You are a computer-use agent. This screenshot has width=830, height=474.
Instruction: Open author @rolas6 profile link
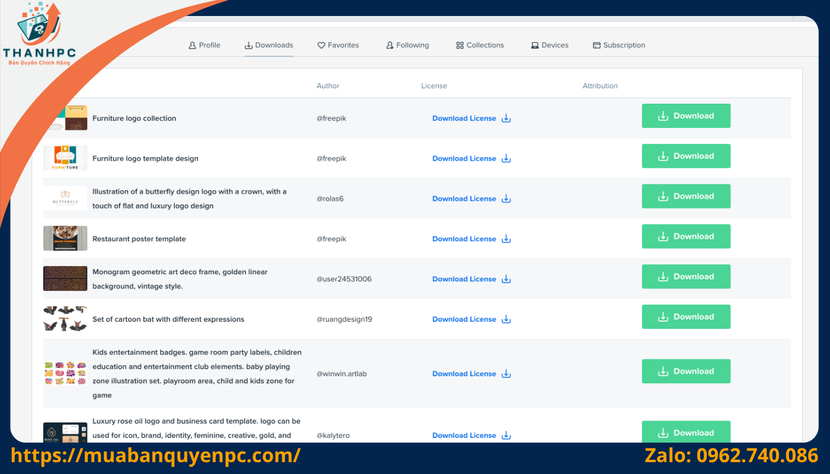point(330,198)
